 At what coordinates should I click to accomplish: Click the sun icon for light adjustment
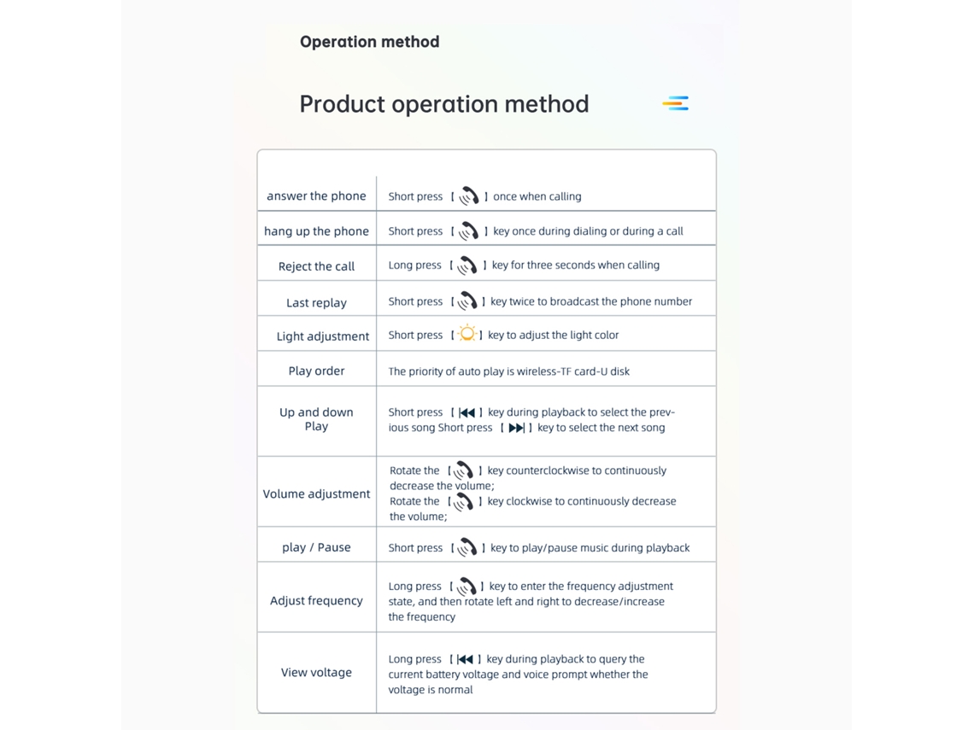[x=467, y=334]
